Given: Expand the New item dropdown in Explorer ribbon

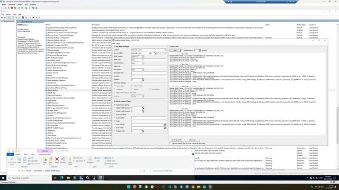Looking at the screenshot, I should [78, 158].
